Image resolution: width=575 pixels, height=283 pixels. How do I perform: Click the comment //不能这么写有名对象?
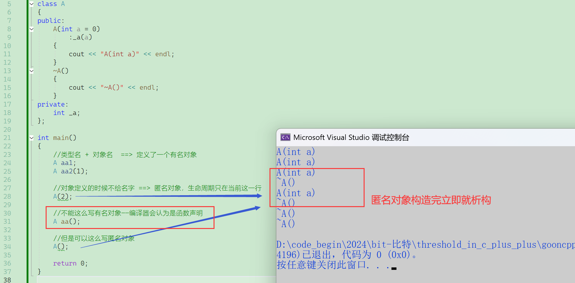[128, 213]
